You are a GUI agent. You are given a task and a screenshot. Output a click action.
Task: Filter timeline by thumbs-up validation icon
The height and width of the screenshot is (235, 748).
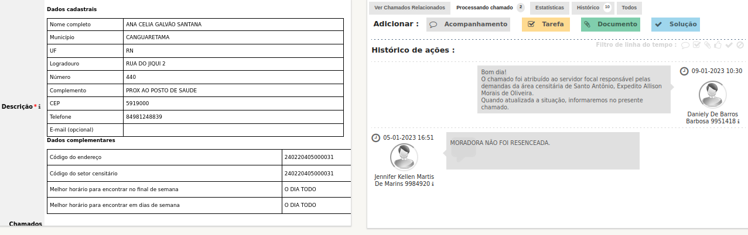tap(718, 45)
